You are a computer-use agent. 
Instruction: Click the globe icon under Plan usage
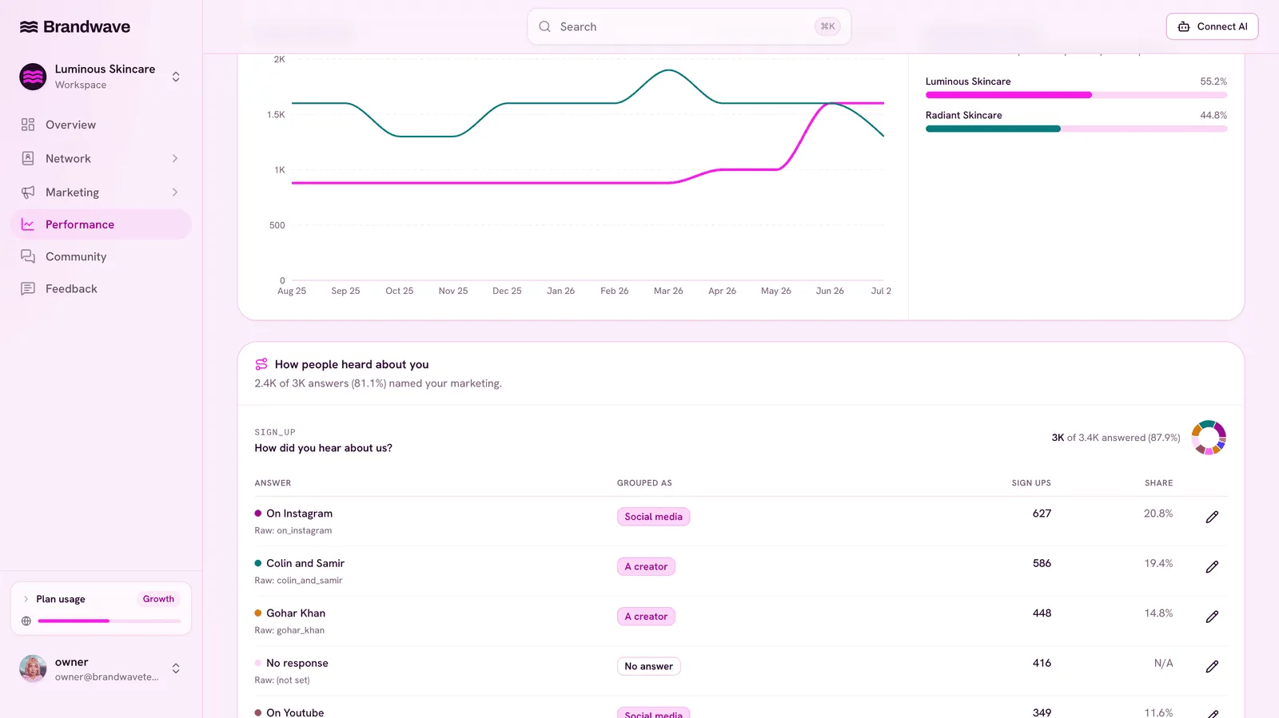(x=26, y=621)
